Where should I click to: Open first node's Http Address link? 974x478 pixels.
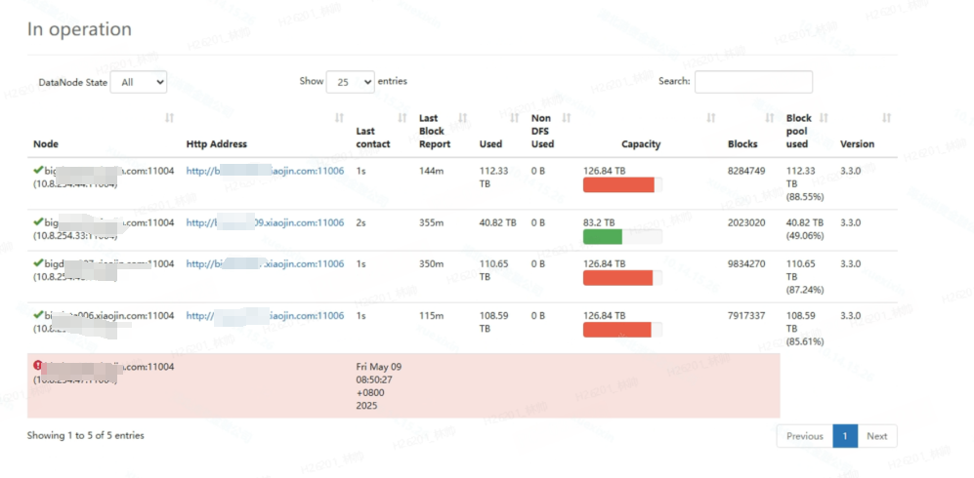[265, 171]
